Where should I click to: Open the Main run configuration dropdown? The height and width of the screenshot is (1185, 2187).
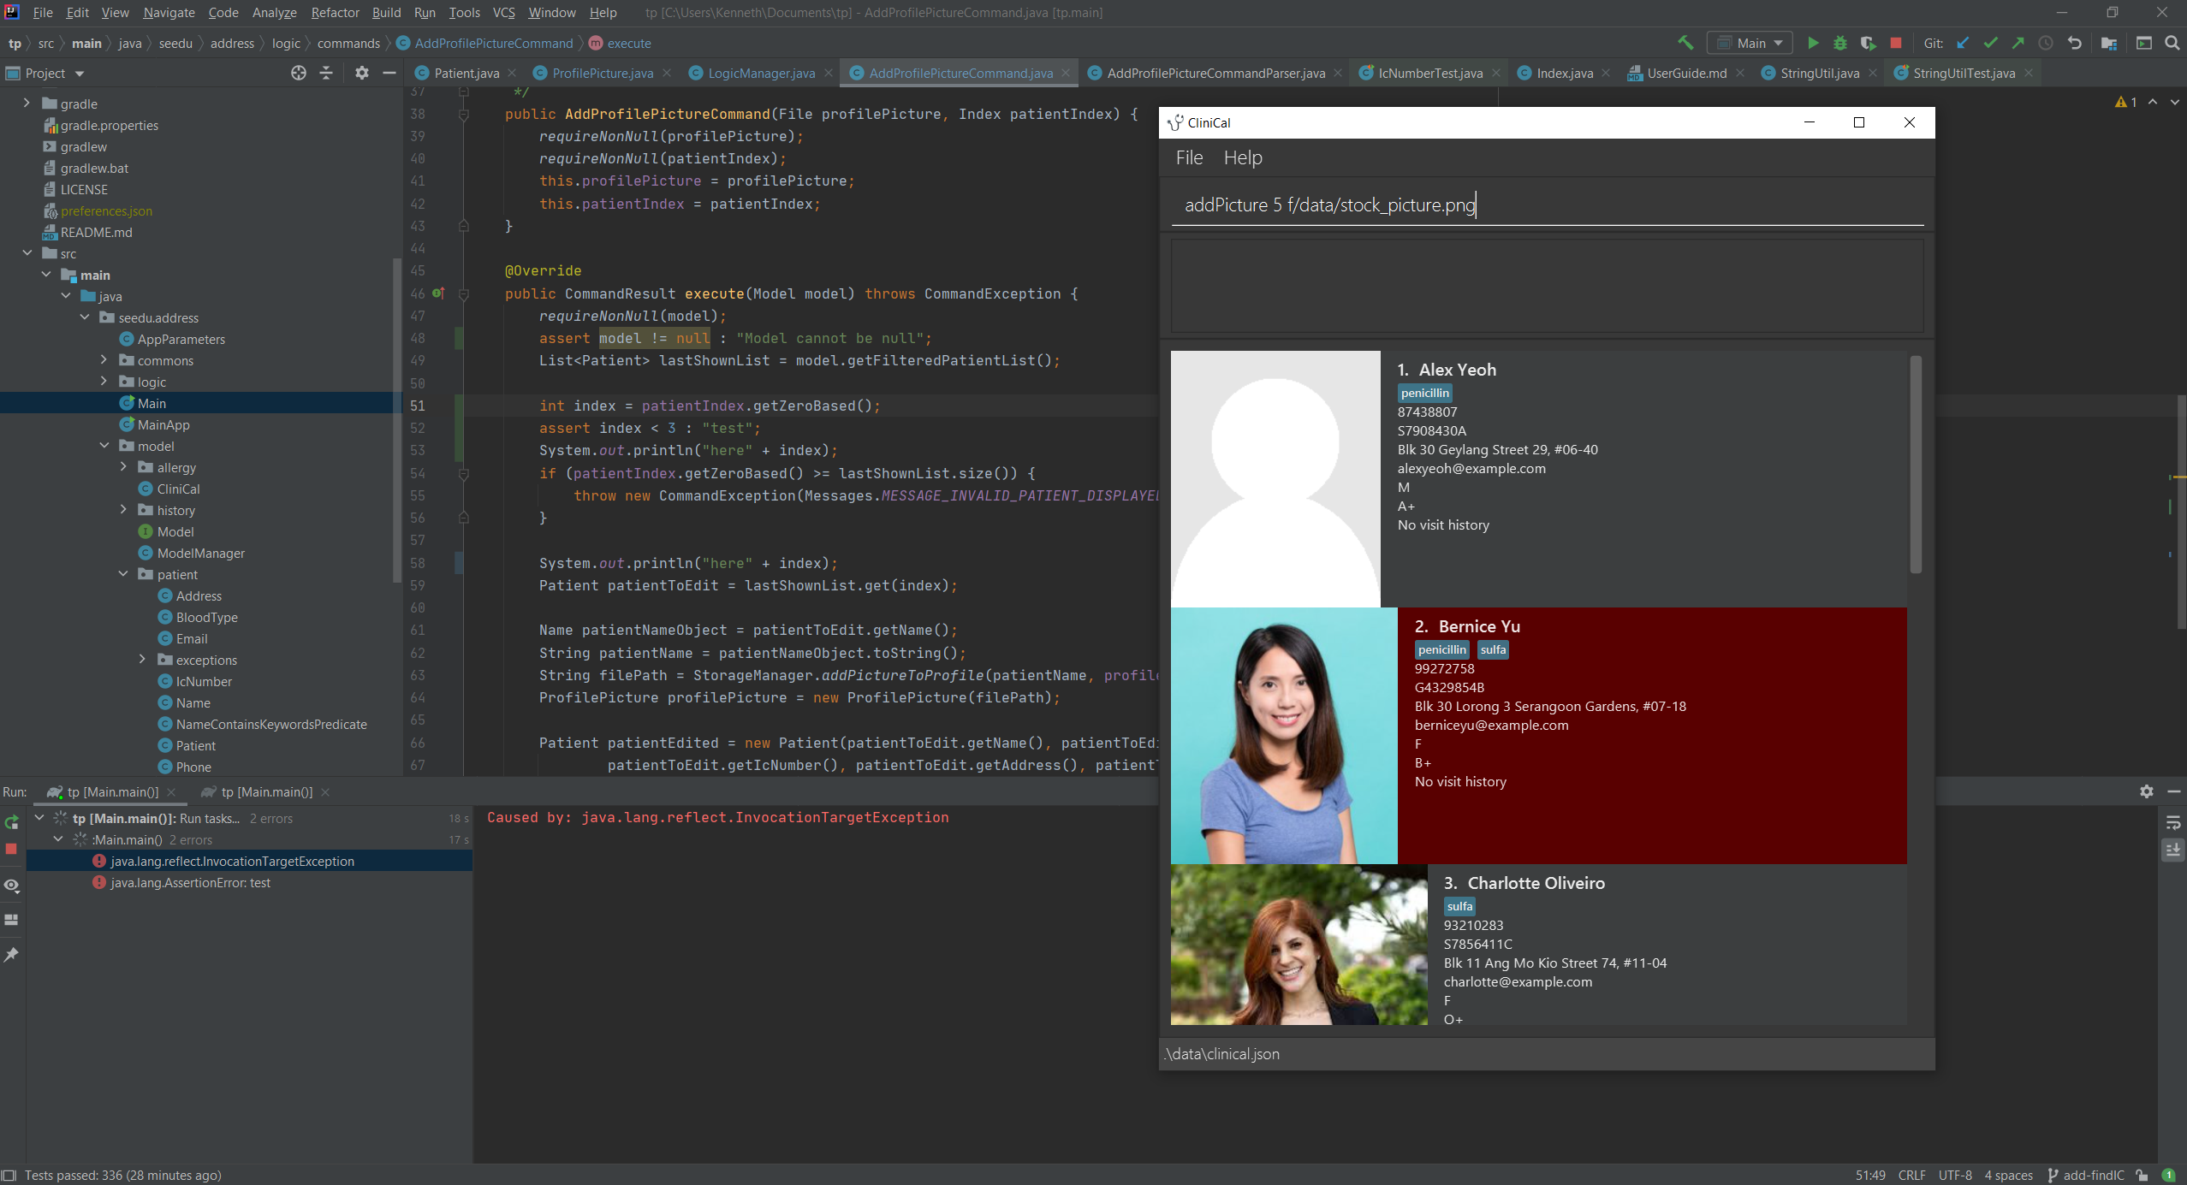[x=1750, y=43]
